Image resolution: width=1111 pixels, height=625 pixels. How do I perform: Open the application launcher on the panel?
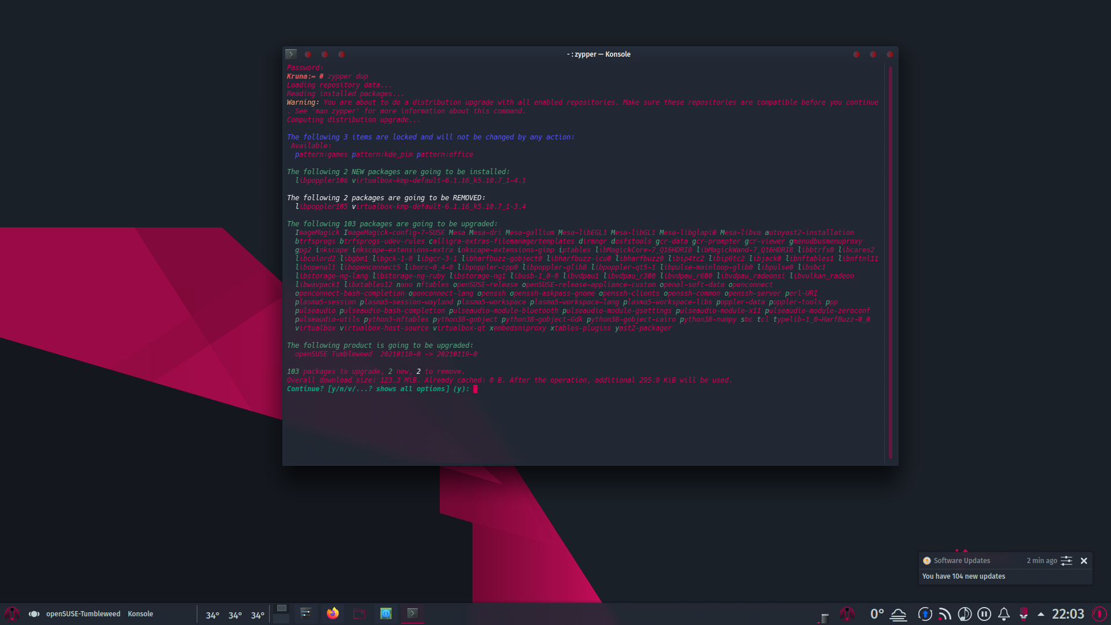(x=12, y=613)
